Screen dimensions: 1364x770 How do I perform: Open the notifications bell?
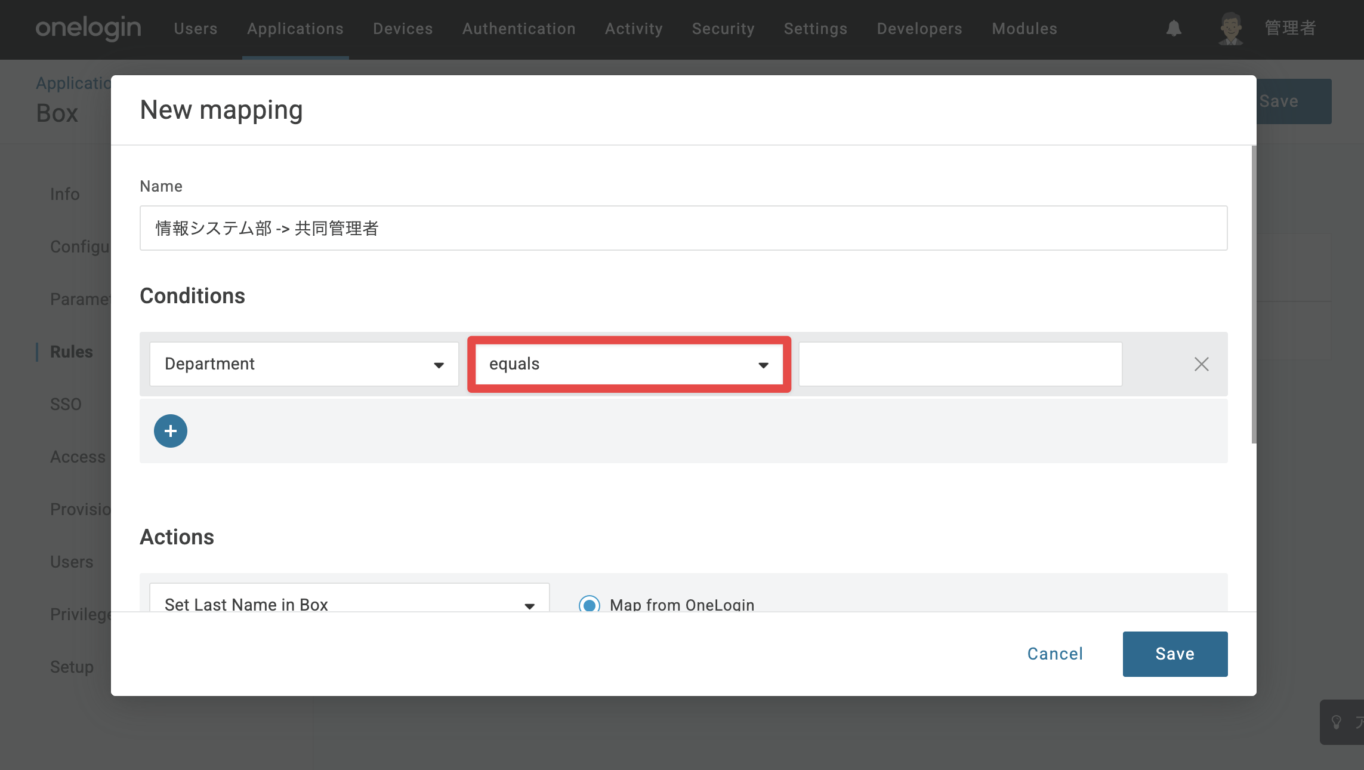click(1174, 28)
